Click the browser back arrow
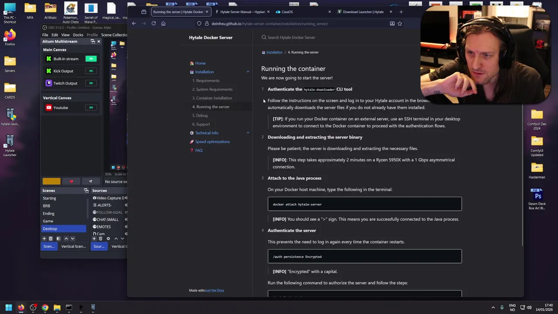558x314 pixels. click(134, 24)
